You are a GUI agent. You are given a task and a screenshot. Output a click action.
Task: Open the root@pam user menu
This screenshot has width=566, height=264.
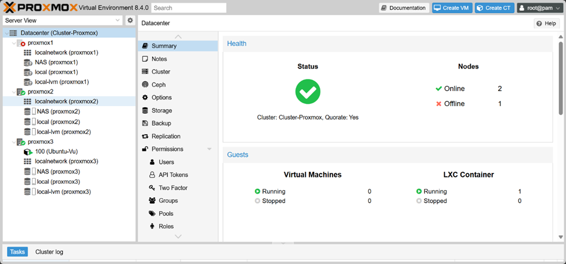pos(539,8)
